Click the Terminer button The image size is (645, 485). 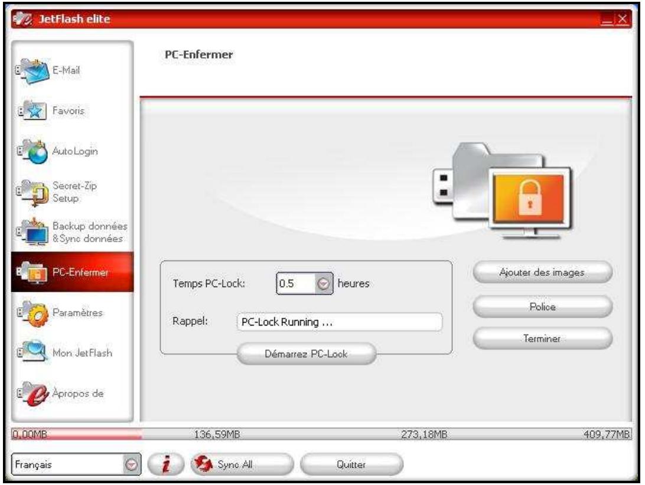[542, 338]
